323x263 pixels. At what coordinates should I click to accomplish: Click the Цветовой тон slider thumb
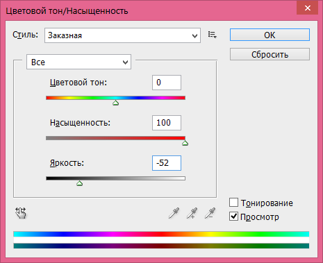tap(116, 103)
